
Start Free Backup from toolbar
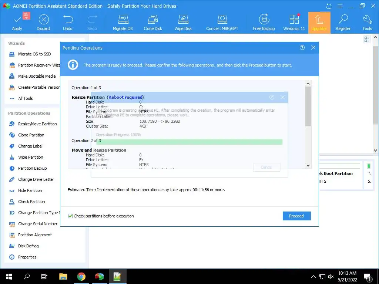point(264,23)
